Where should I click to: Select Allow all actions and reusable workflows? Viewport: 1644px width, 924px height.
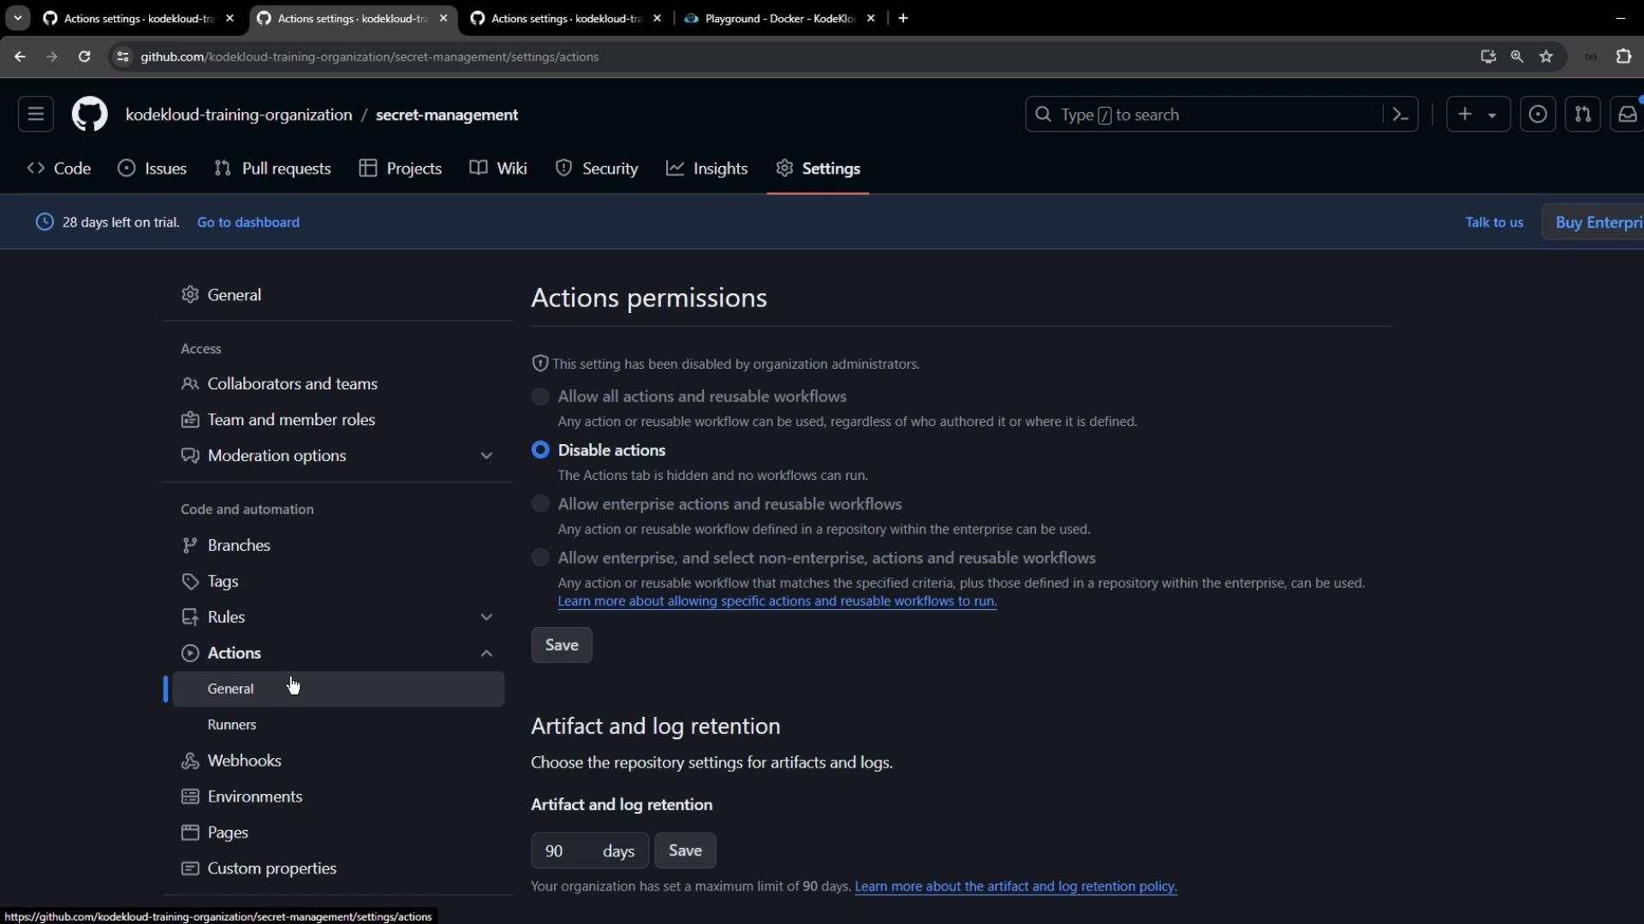[x=540, y=397]
